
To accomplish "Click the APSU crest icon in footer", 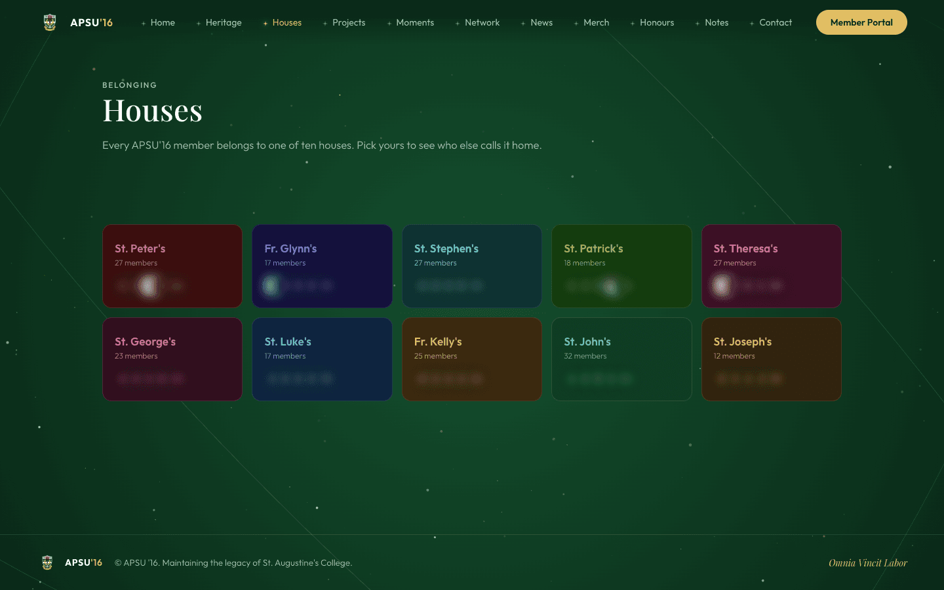I will coord(47,562).
